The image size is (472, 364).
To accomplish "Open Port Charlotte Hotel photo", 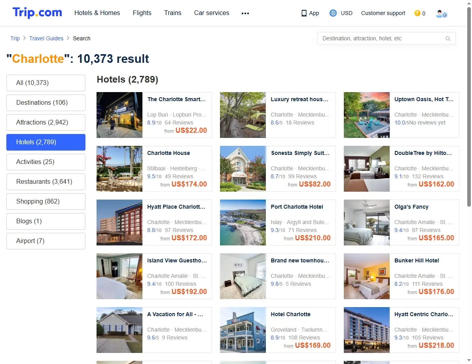I will 243,223.
